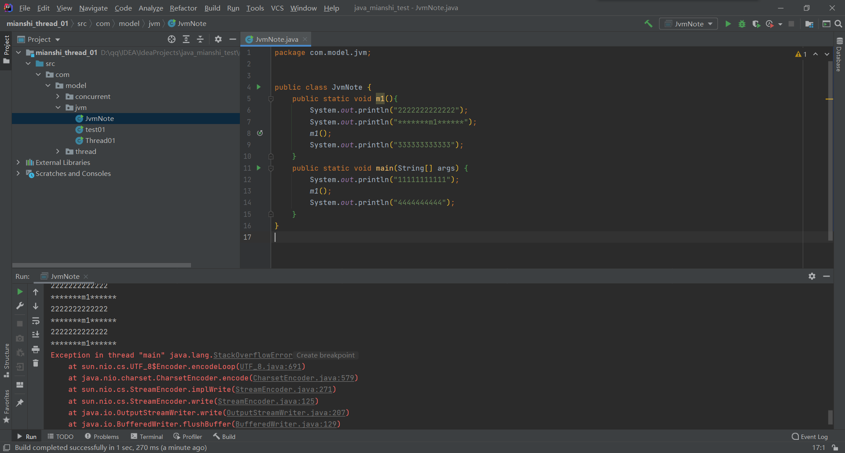Click the Build Project hammer icon
The height and width of the screenshot is (453, 845).
(648, 24)
